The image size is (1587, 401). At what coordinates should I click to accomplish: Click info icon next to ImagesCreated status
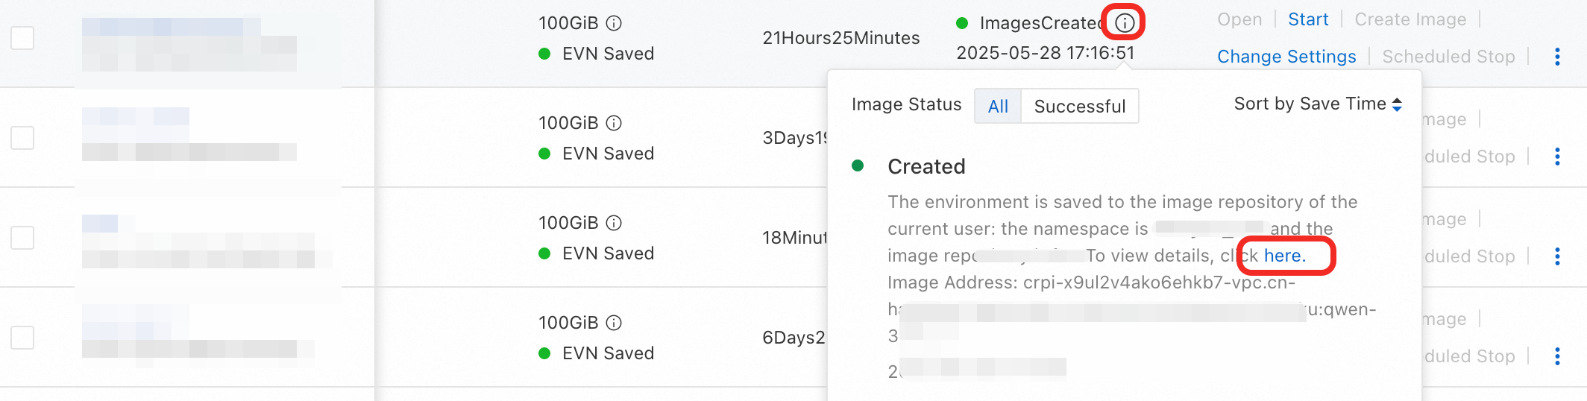[1125, 23]
